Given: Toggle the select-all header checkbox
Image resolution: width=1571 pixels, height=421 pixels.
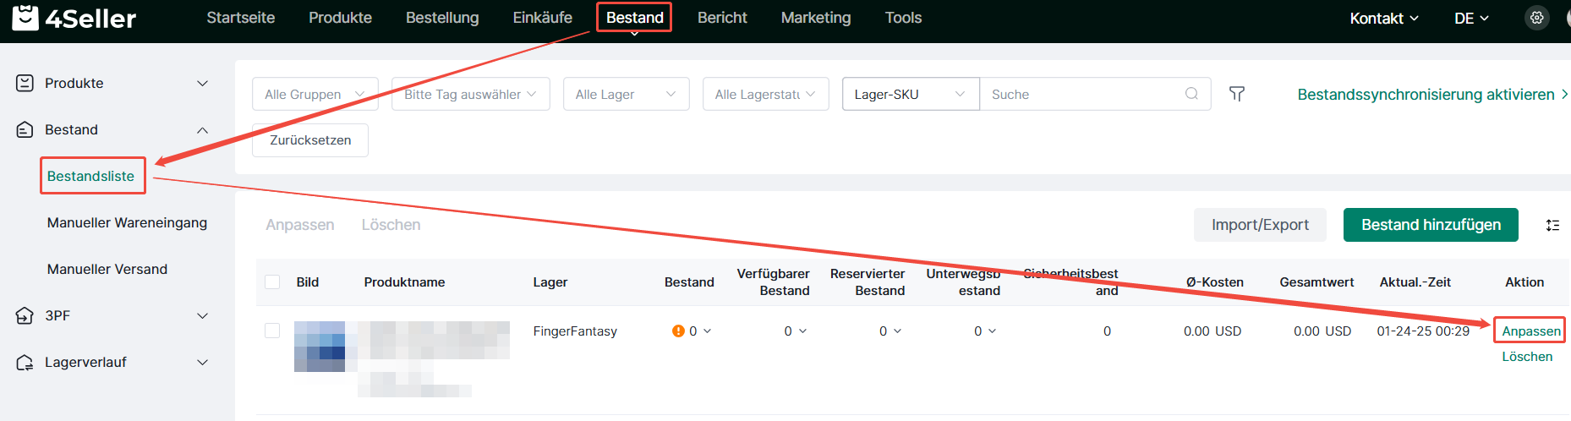Looking at the screenshot, I should [x=272, y=282].
